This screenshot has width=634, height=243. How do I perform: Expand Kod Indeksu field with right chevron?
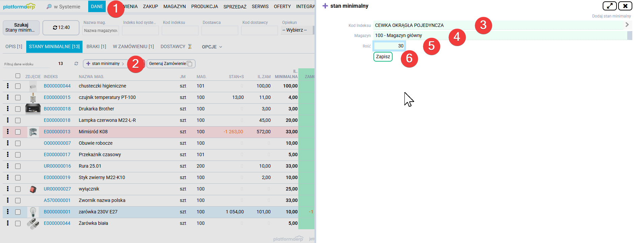pyautogui.click(x=627, y=25)
